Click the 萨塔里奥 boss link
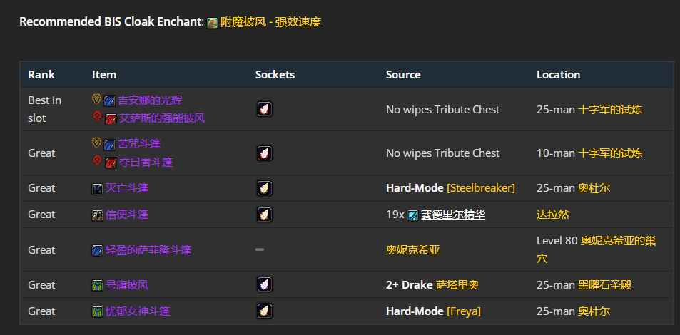 pyautogui.click(x=457, y=285)
